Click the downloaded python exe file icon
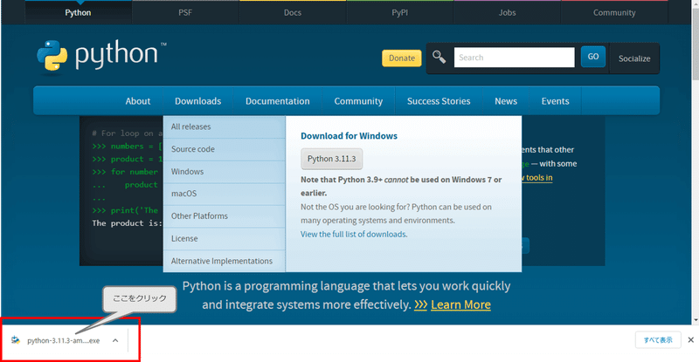Image resolution: width=699 pixels, height=362 pixels. 16,340
